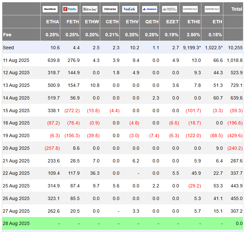This screenshot has height=232, width=245.
Task: Click the Total column header
Action: coord(237,9)
